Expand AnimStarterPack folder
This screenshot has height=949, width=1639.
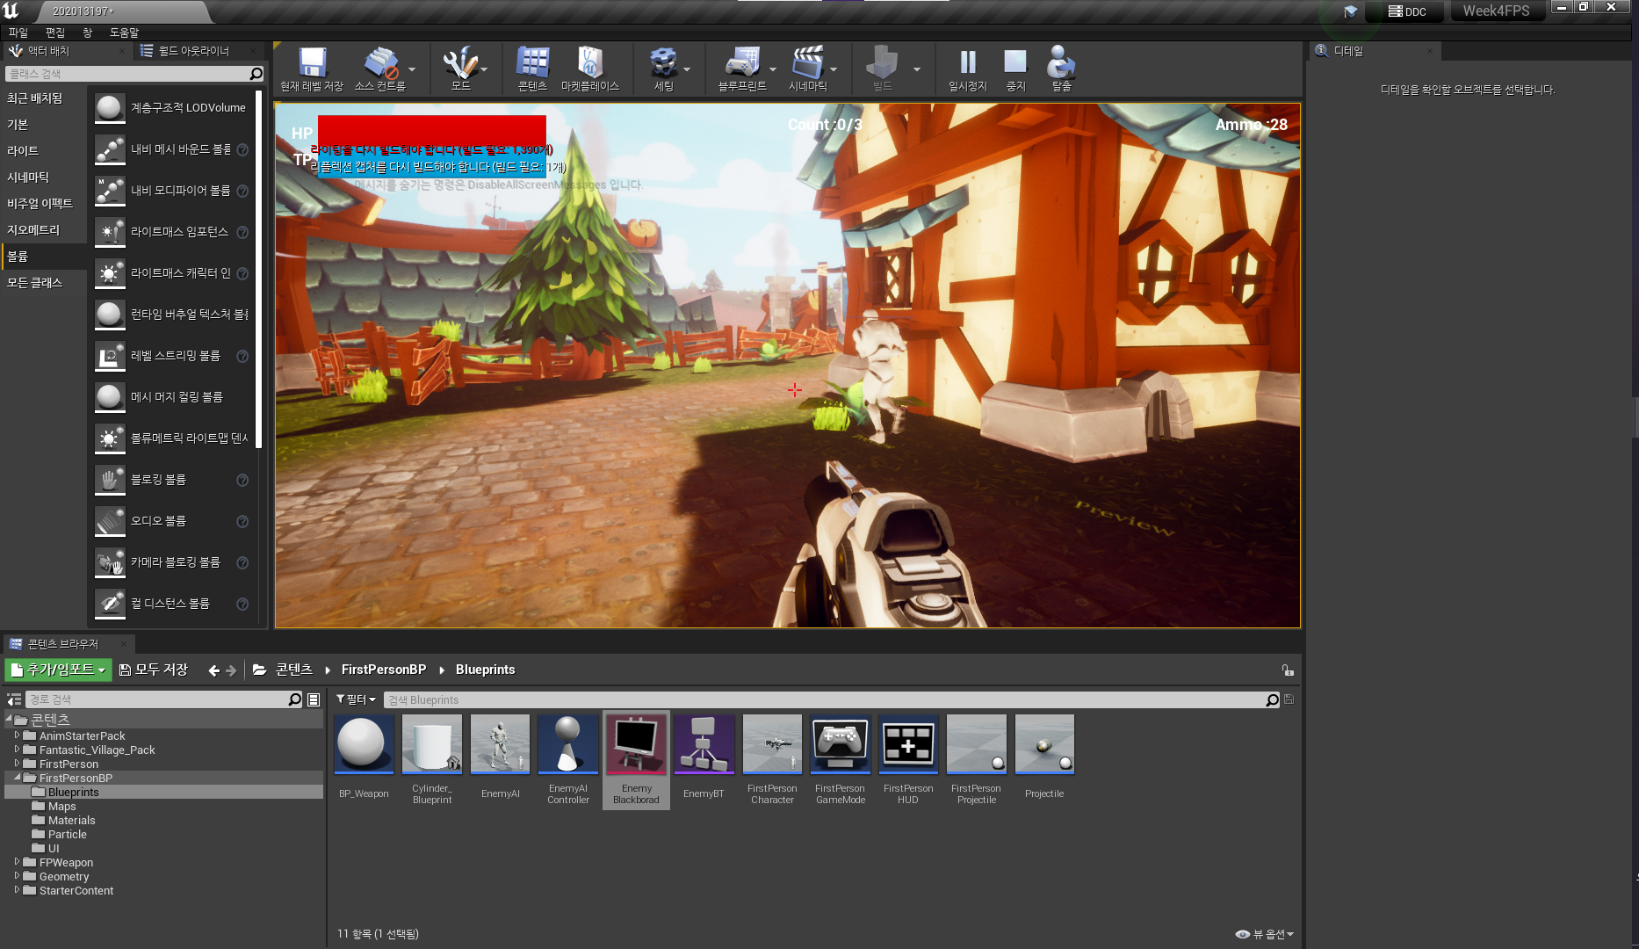(17, 735)
